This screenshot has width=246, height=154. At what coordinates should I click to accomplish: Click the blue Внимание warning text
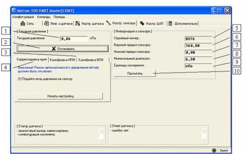[58, 69]
